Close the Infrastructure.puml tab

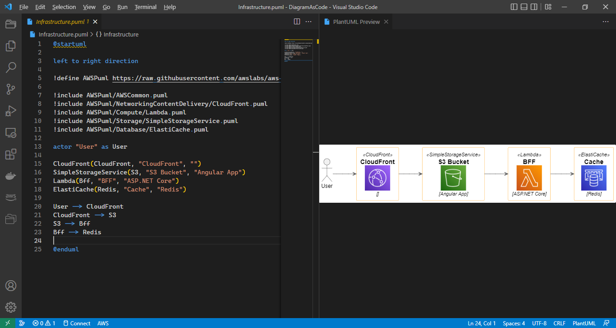click(x=95, y=22)
